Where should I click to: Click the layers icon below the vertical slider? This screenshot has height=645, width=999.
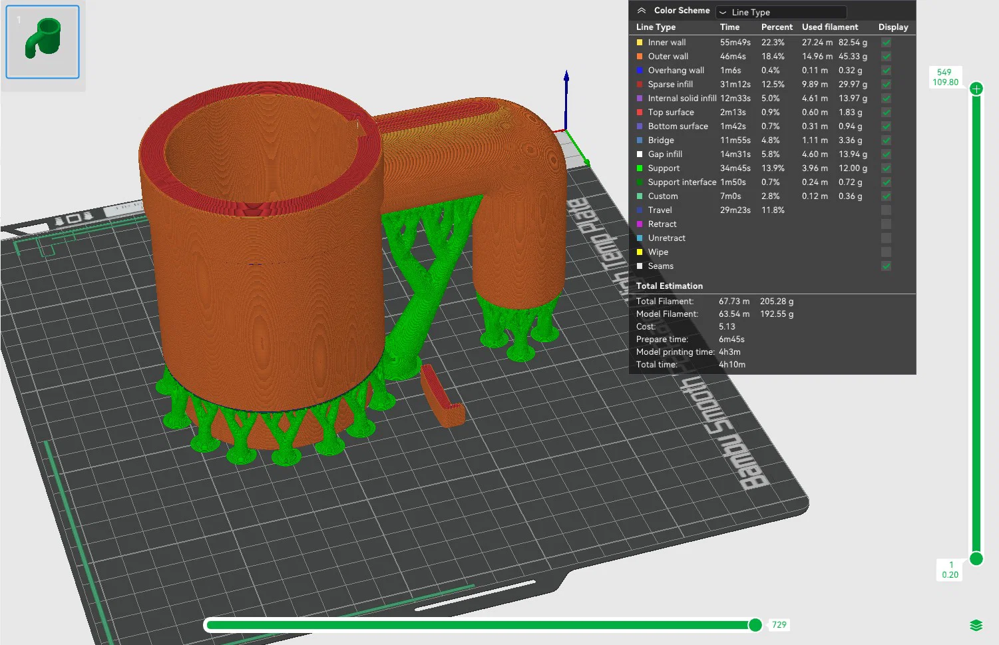[976, 625]
